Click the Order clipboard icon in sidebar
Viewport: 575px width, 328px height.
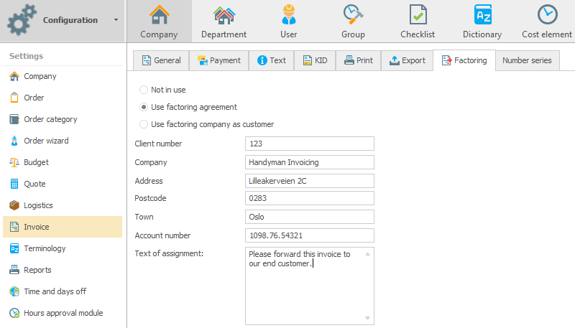point(14,98)
